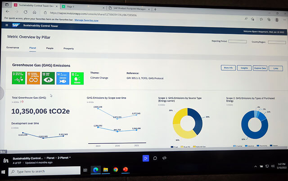288x181 pixels.
Task: Start InVision prototype play mode
Action: (146, 158)
